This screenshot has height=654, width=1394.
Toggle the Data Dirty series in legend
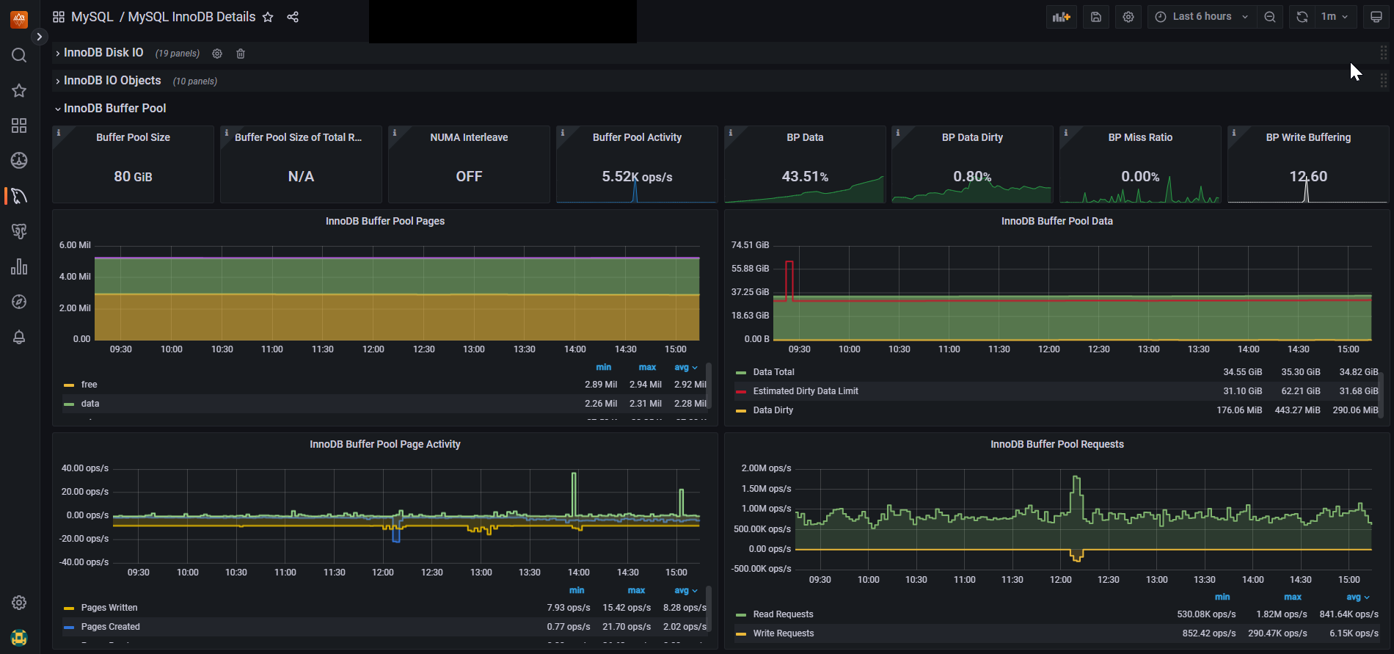tap(773, 410)
